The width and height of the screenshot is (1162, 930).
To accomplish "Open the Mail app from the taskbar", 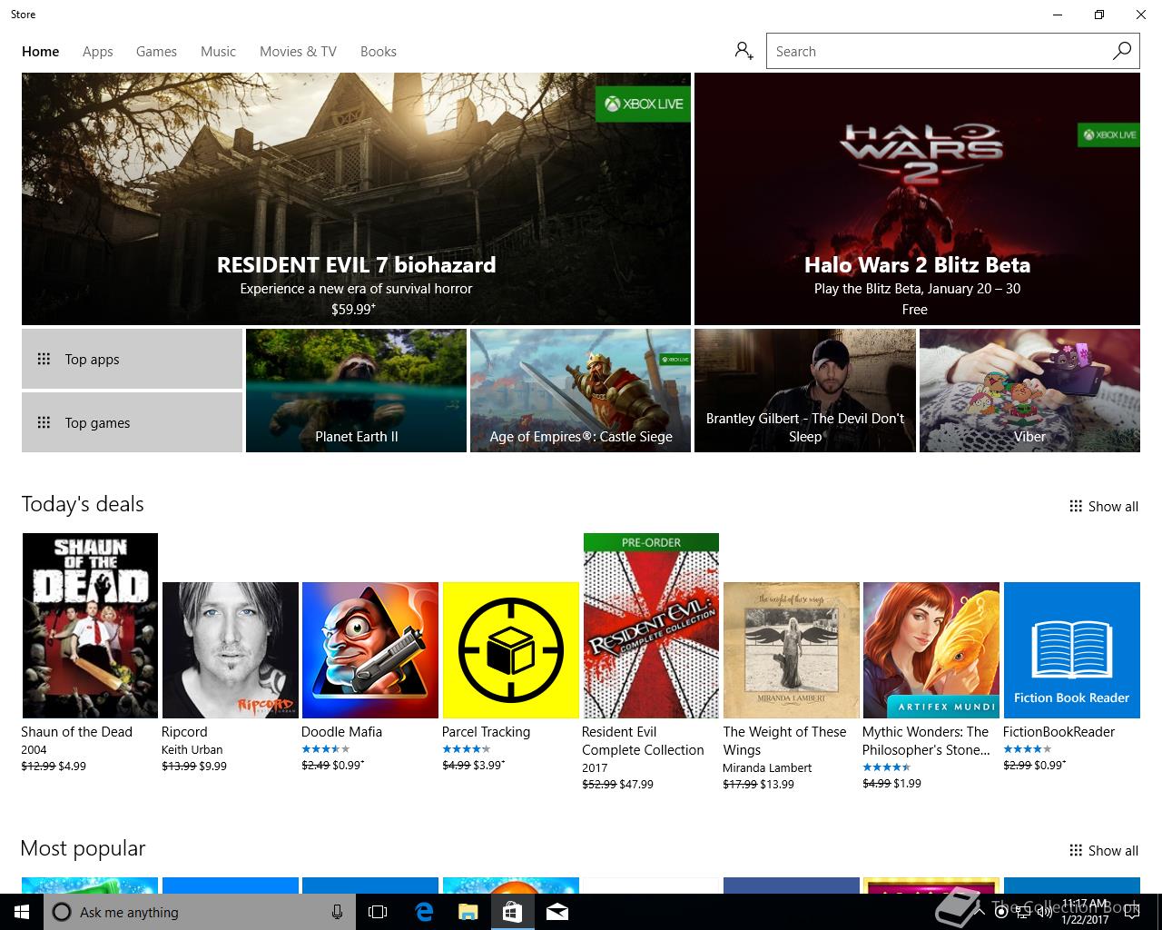I will pyautogui.click(x=557, y=912).
